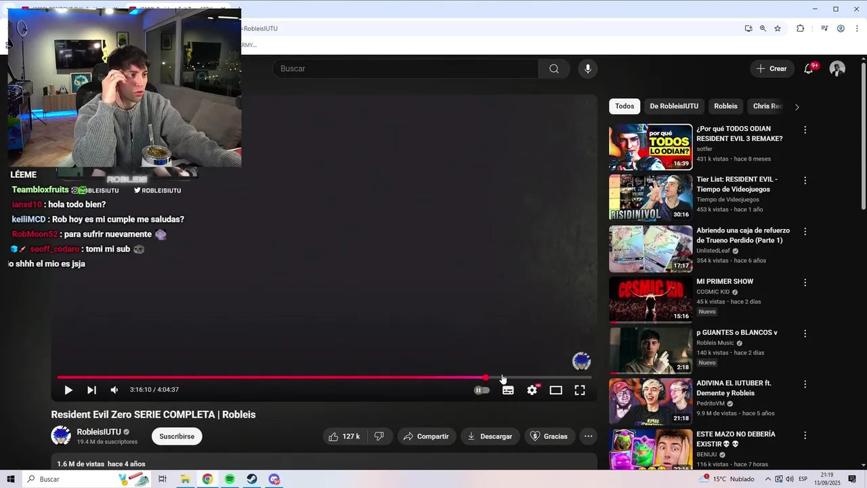The image size is (867, 488).
Task: Skip to the next video
Action: [x=91, y=390]
